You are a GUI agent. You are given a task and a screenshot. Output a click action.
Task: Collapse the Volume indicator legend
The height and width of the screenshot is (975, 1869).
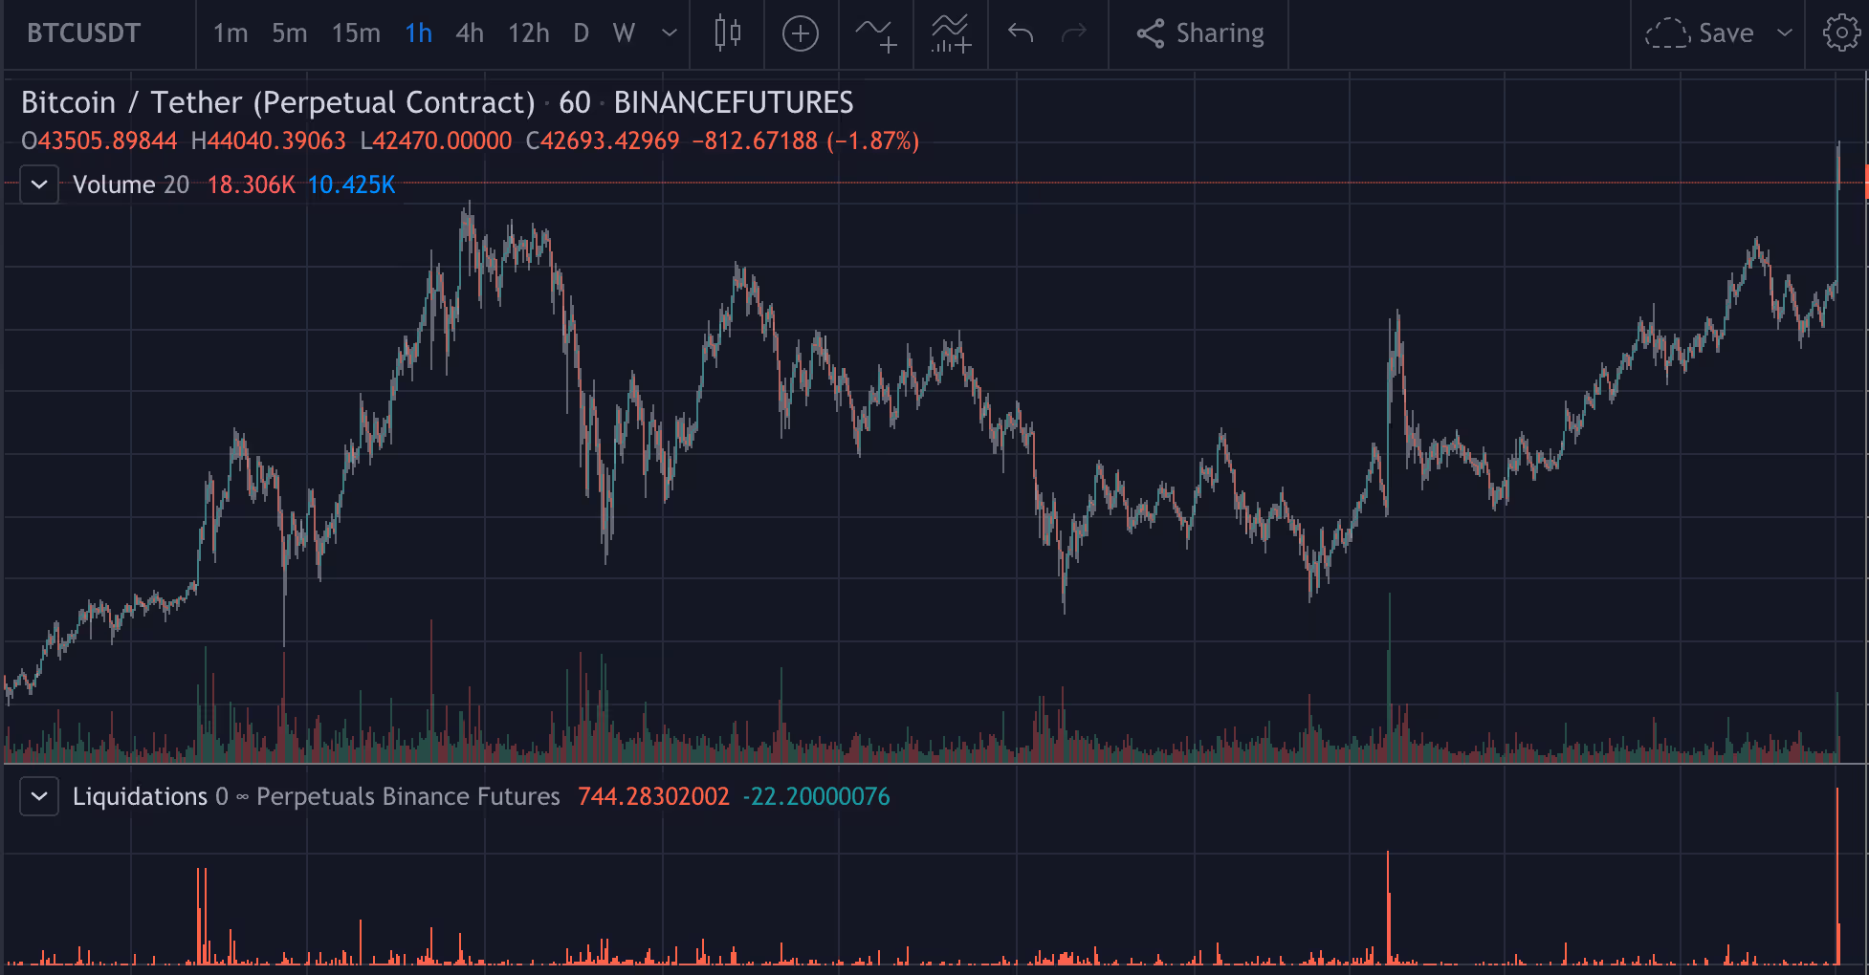[x=39, y=184]
